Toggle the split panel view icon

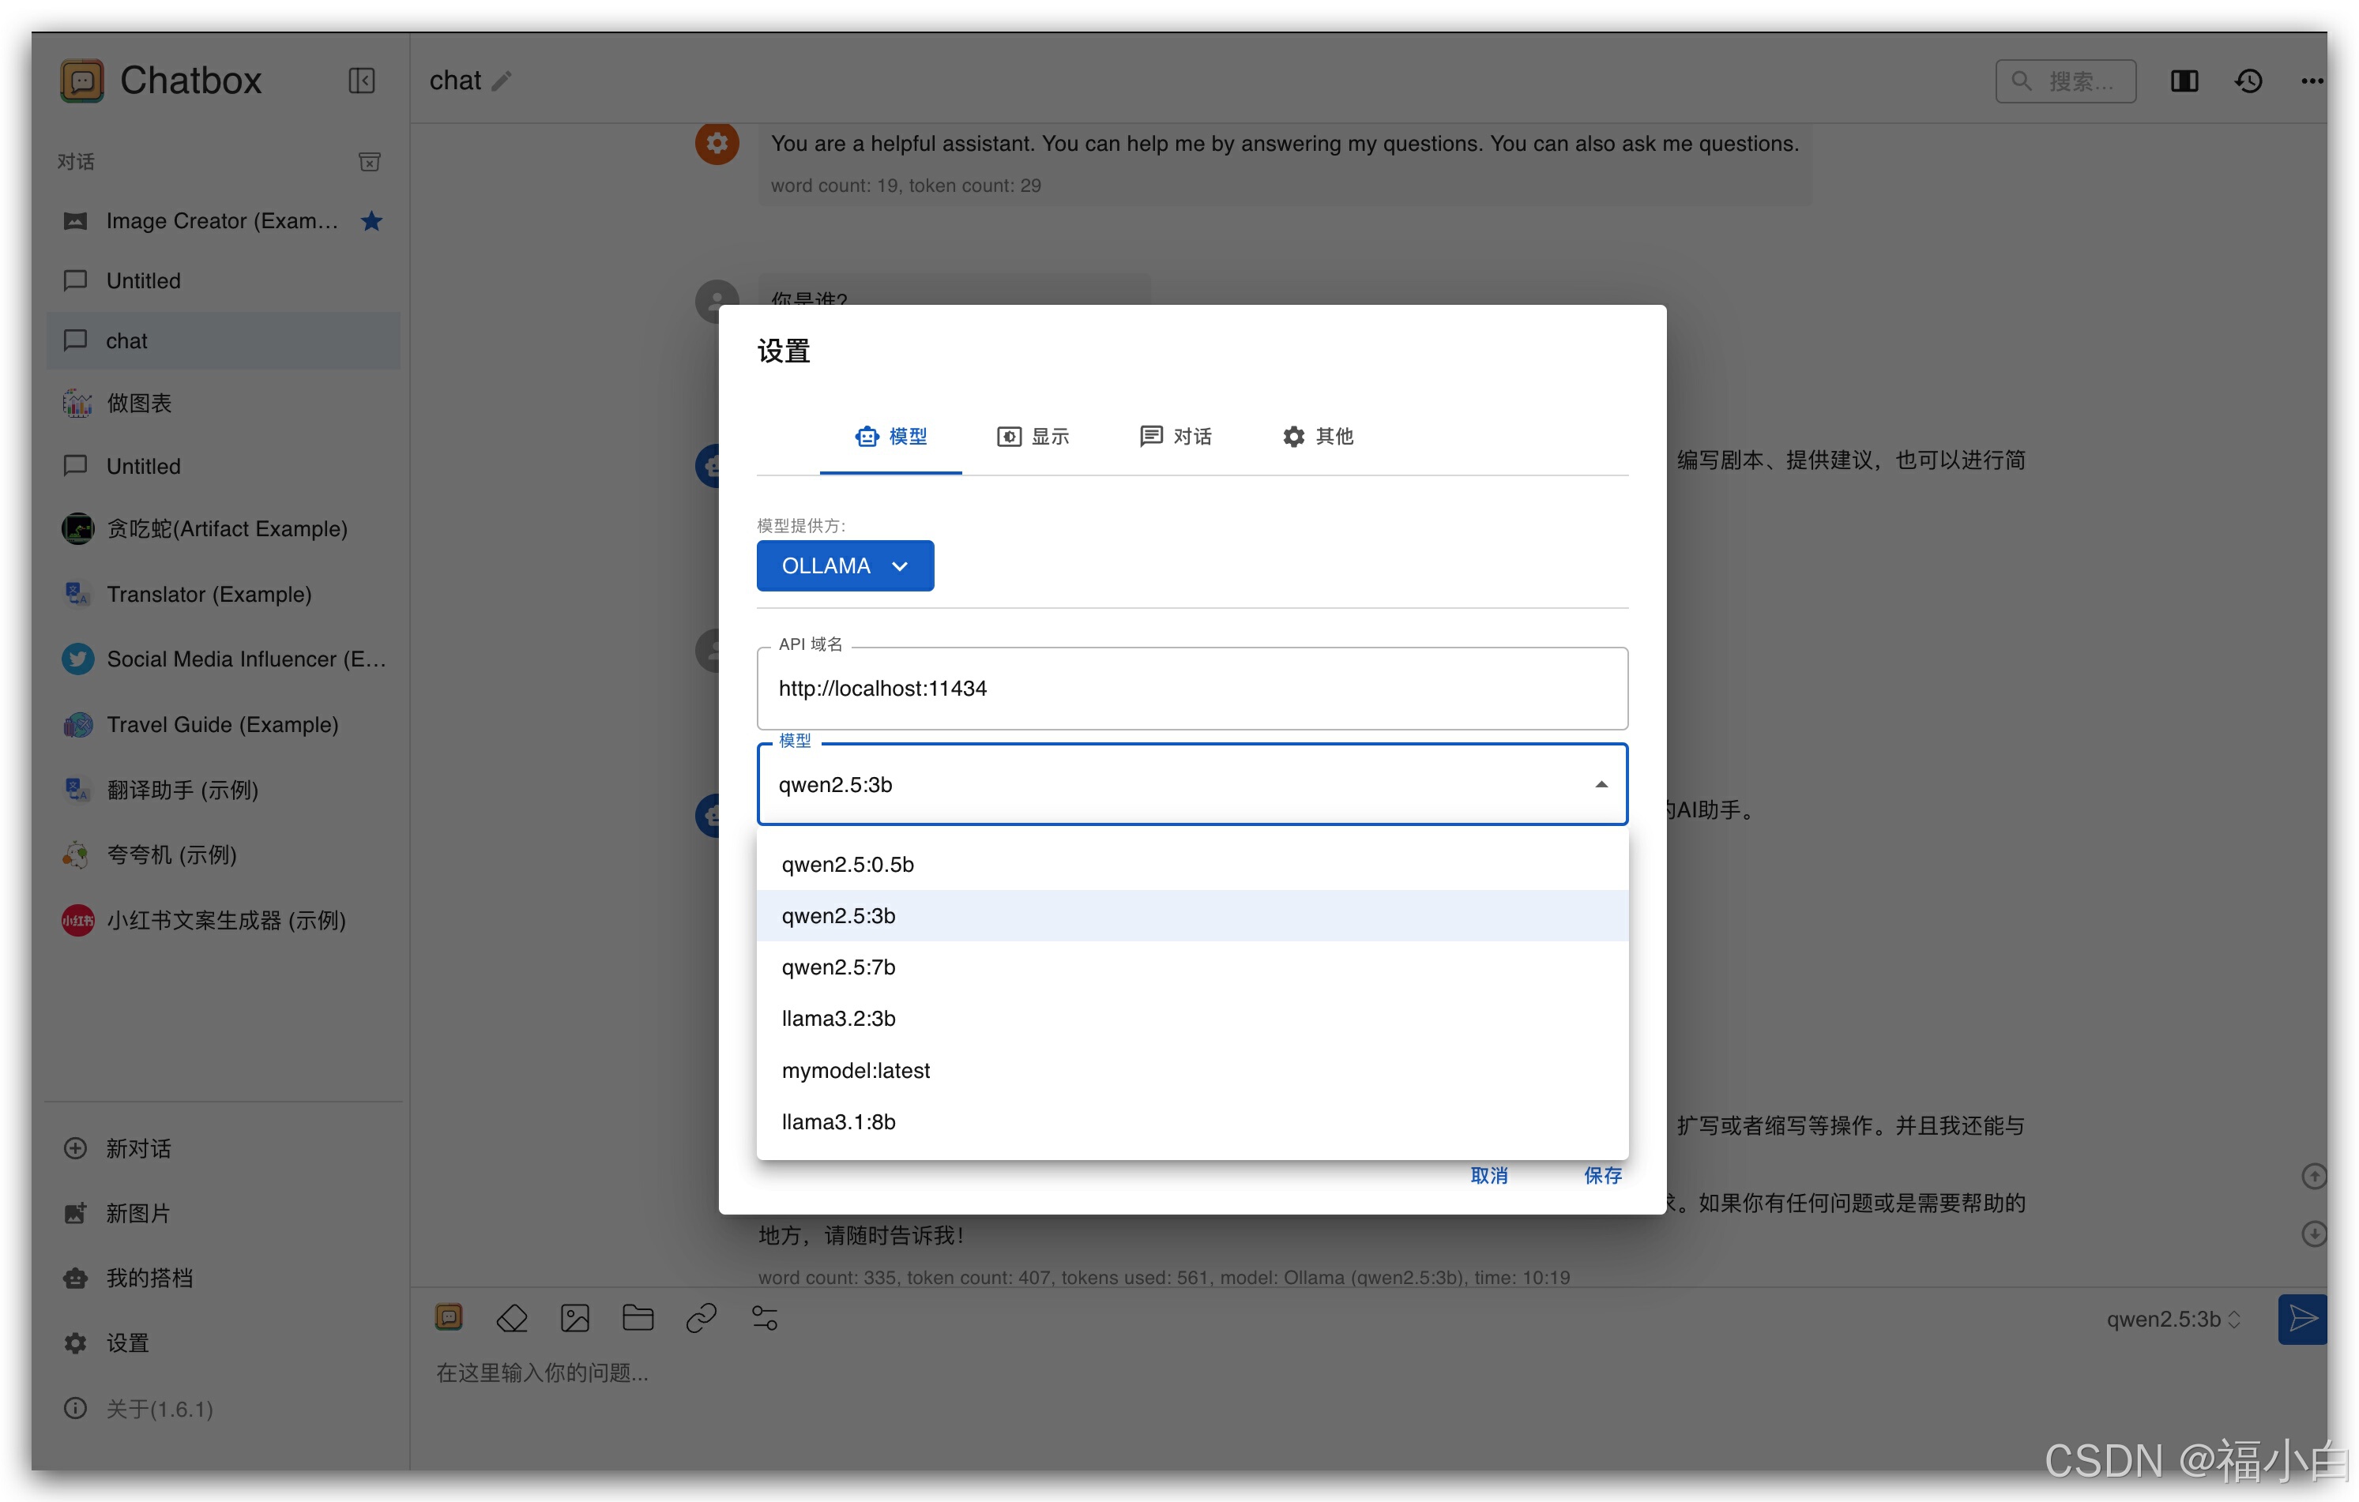(x=2184, y=81)
